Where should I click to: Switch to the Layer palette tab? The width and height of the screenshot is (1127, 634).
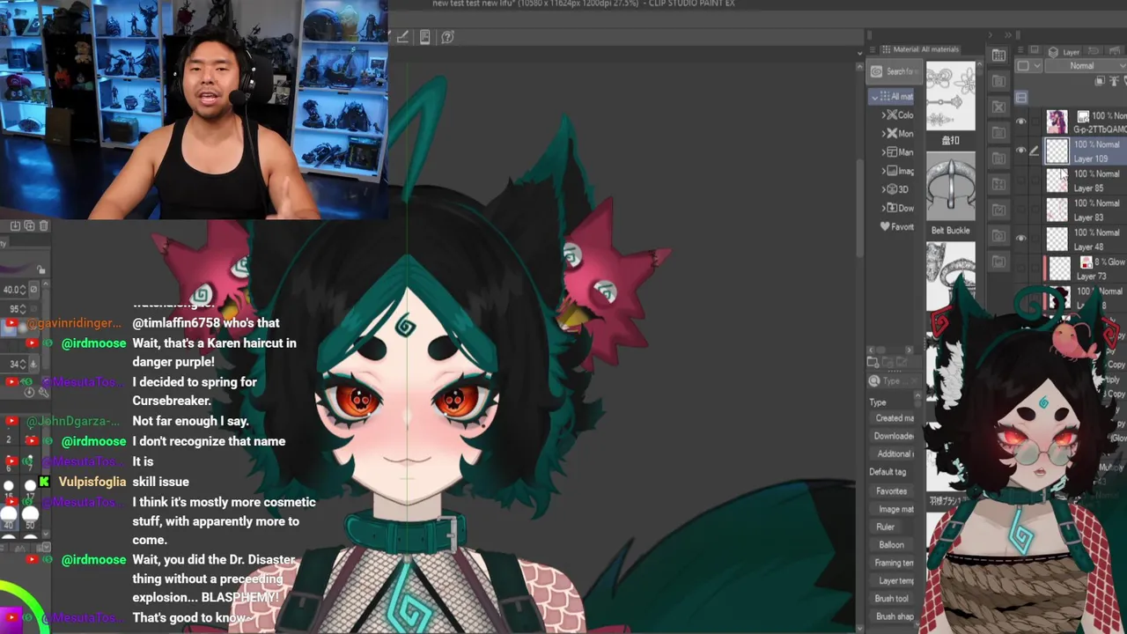coord(1065,52)
